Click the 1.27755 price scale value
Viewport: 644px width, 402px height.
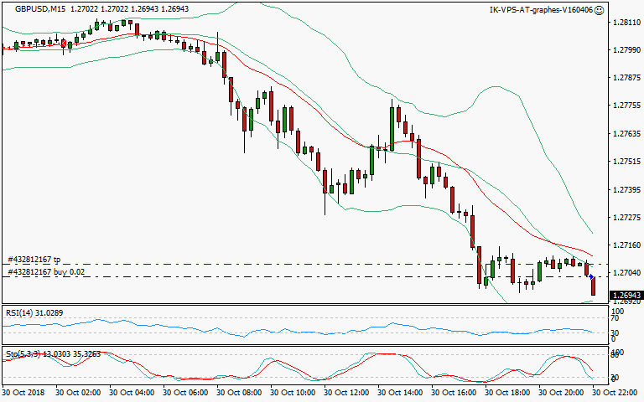click(626, 106)
